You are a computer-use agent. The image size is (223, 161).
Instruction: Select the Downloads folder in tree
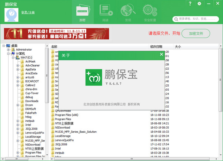(x=32, y=101)
